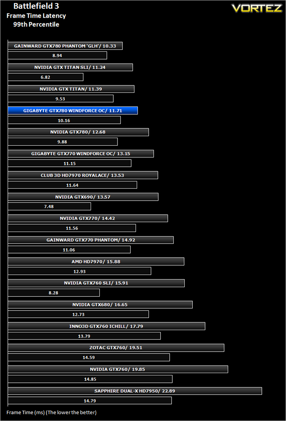Click the 11.06 bar
This screenshot has height=421, width=286.
pos(69,250)
